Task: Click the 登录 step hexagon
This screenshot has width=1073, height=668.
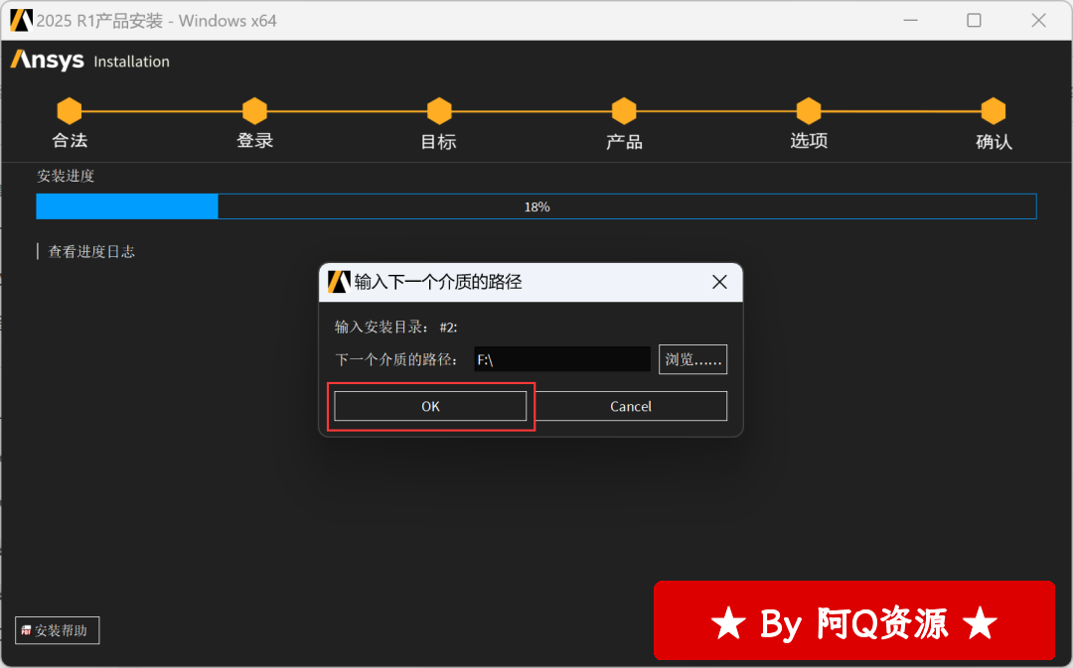Action: point(254,111)
